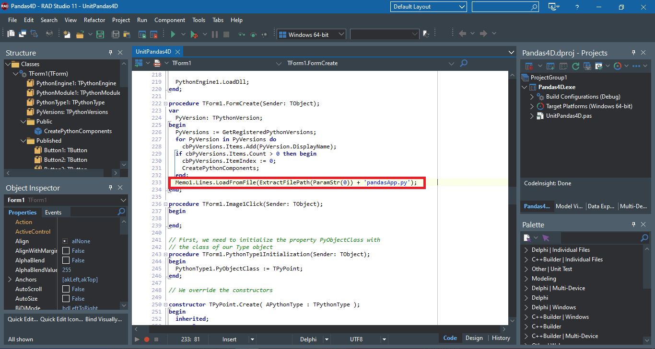
Task: Toggle the AlignWithMargins checkbox
Action: click(66, 250)
